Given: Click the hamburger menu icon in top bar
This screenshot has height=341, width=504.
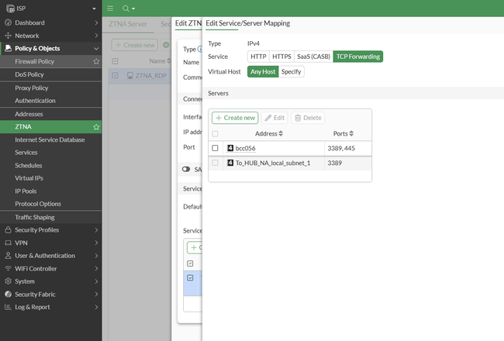Looking at the screenshot, I should [x=110, y=9].
